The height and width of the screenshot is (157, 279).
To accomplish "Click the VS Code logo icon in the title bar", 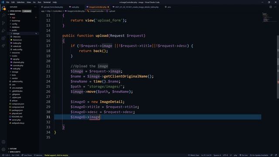I will 3,2.
